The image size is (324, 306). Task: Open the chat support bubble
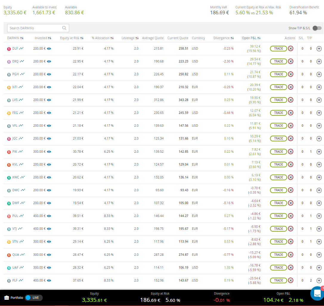click(317, 293)
